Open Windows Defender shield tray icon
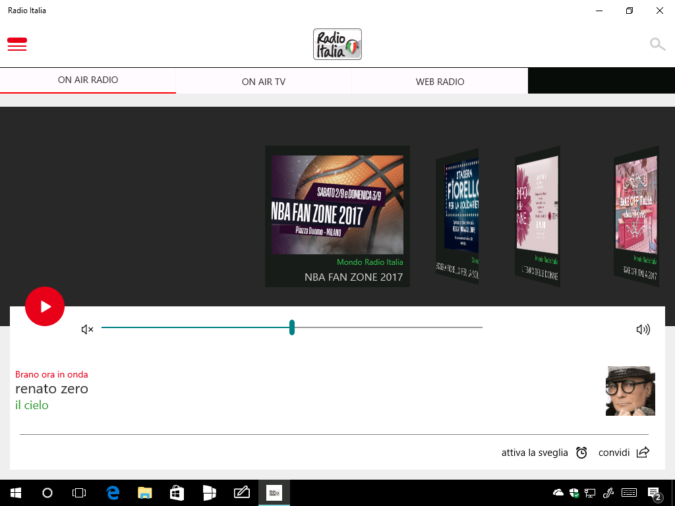Screen dimensions: 675x506 [x=574, y=493]
